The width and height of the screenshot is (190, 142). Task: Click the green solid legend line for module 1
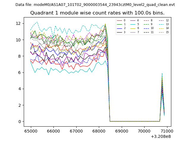(x=120, y=24)
